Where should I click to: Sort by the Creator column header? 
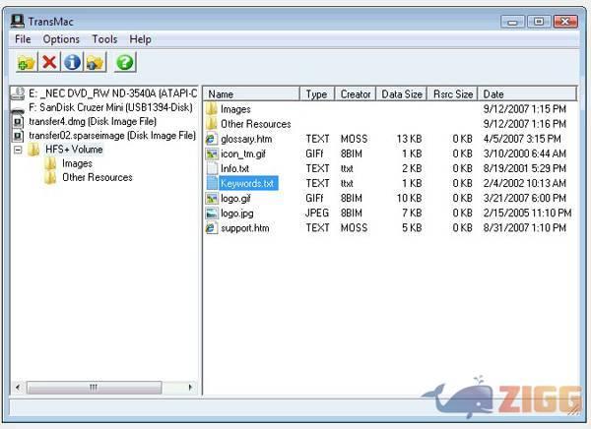(355, 93)
